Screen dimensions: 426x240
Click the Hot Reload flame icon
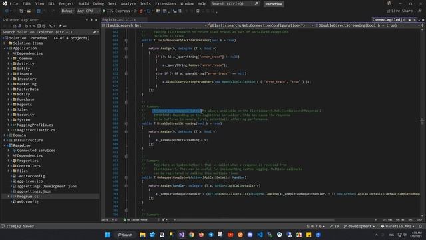141,11
